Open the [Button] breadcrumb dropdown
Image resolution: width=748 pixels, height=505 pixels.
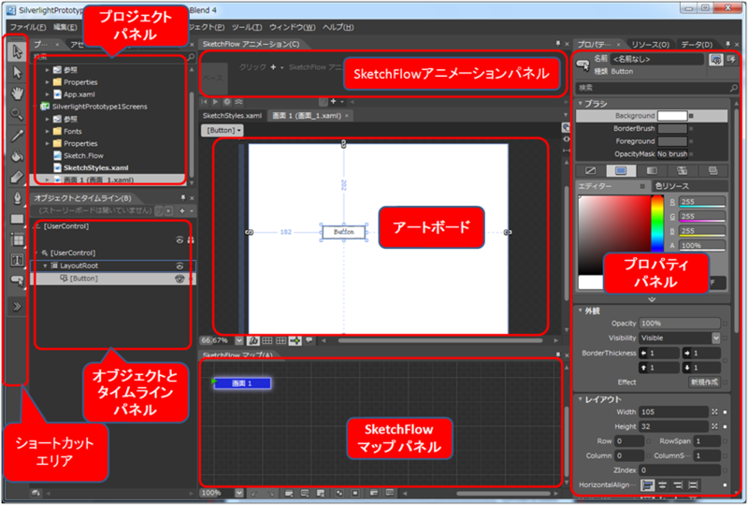point(223,130)
